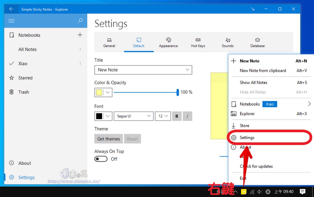This screenshot has width=314, height=197.
Task: Click the Trash bin icon
Action: click(11, 92)
